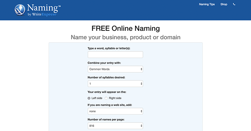Click the Name your business subtitle

(126, 37)
